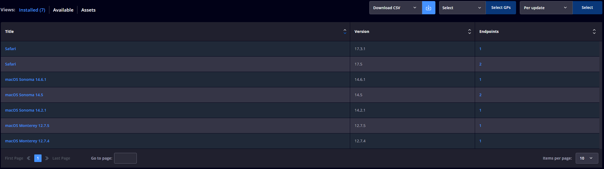Click the Version column header text
Viewport: 604px width, 169px height.
pos(362,32)
